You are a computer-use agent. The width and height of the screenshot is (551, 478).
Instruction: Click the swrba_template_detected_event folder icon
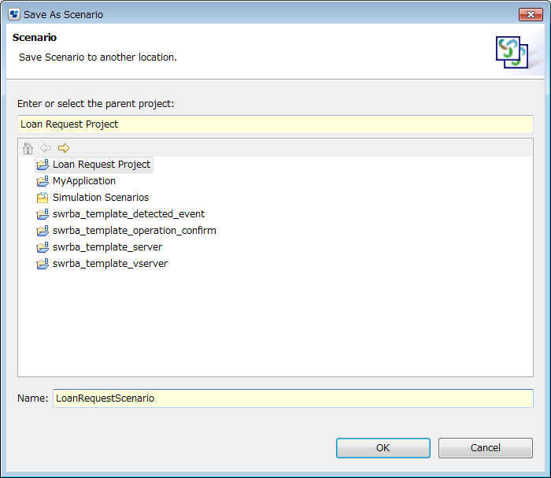43,215
